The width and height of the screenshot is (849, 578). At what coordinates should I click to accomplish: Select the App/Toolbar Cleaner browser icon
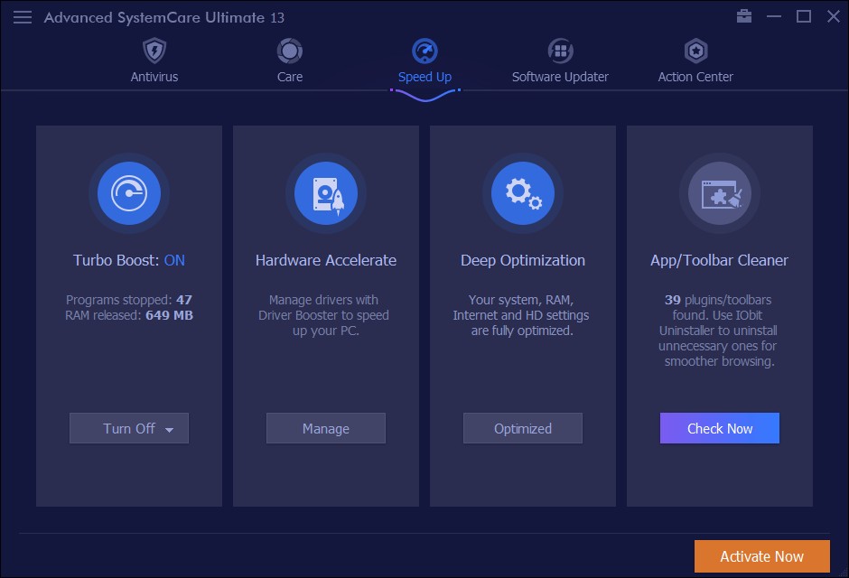pos(719,193)
